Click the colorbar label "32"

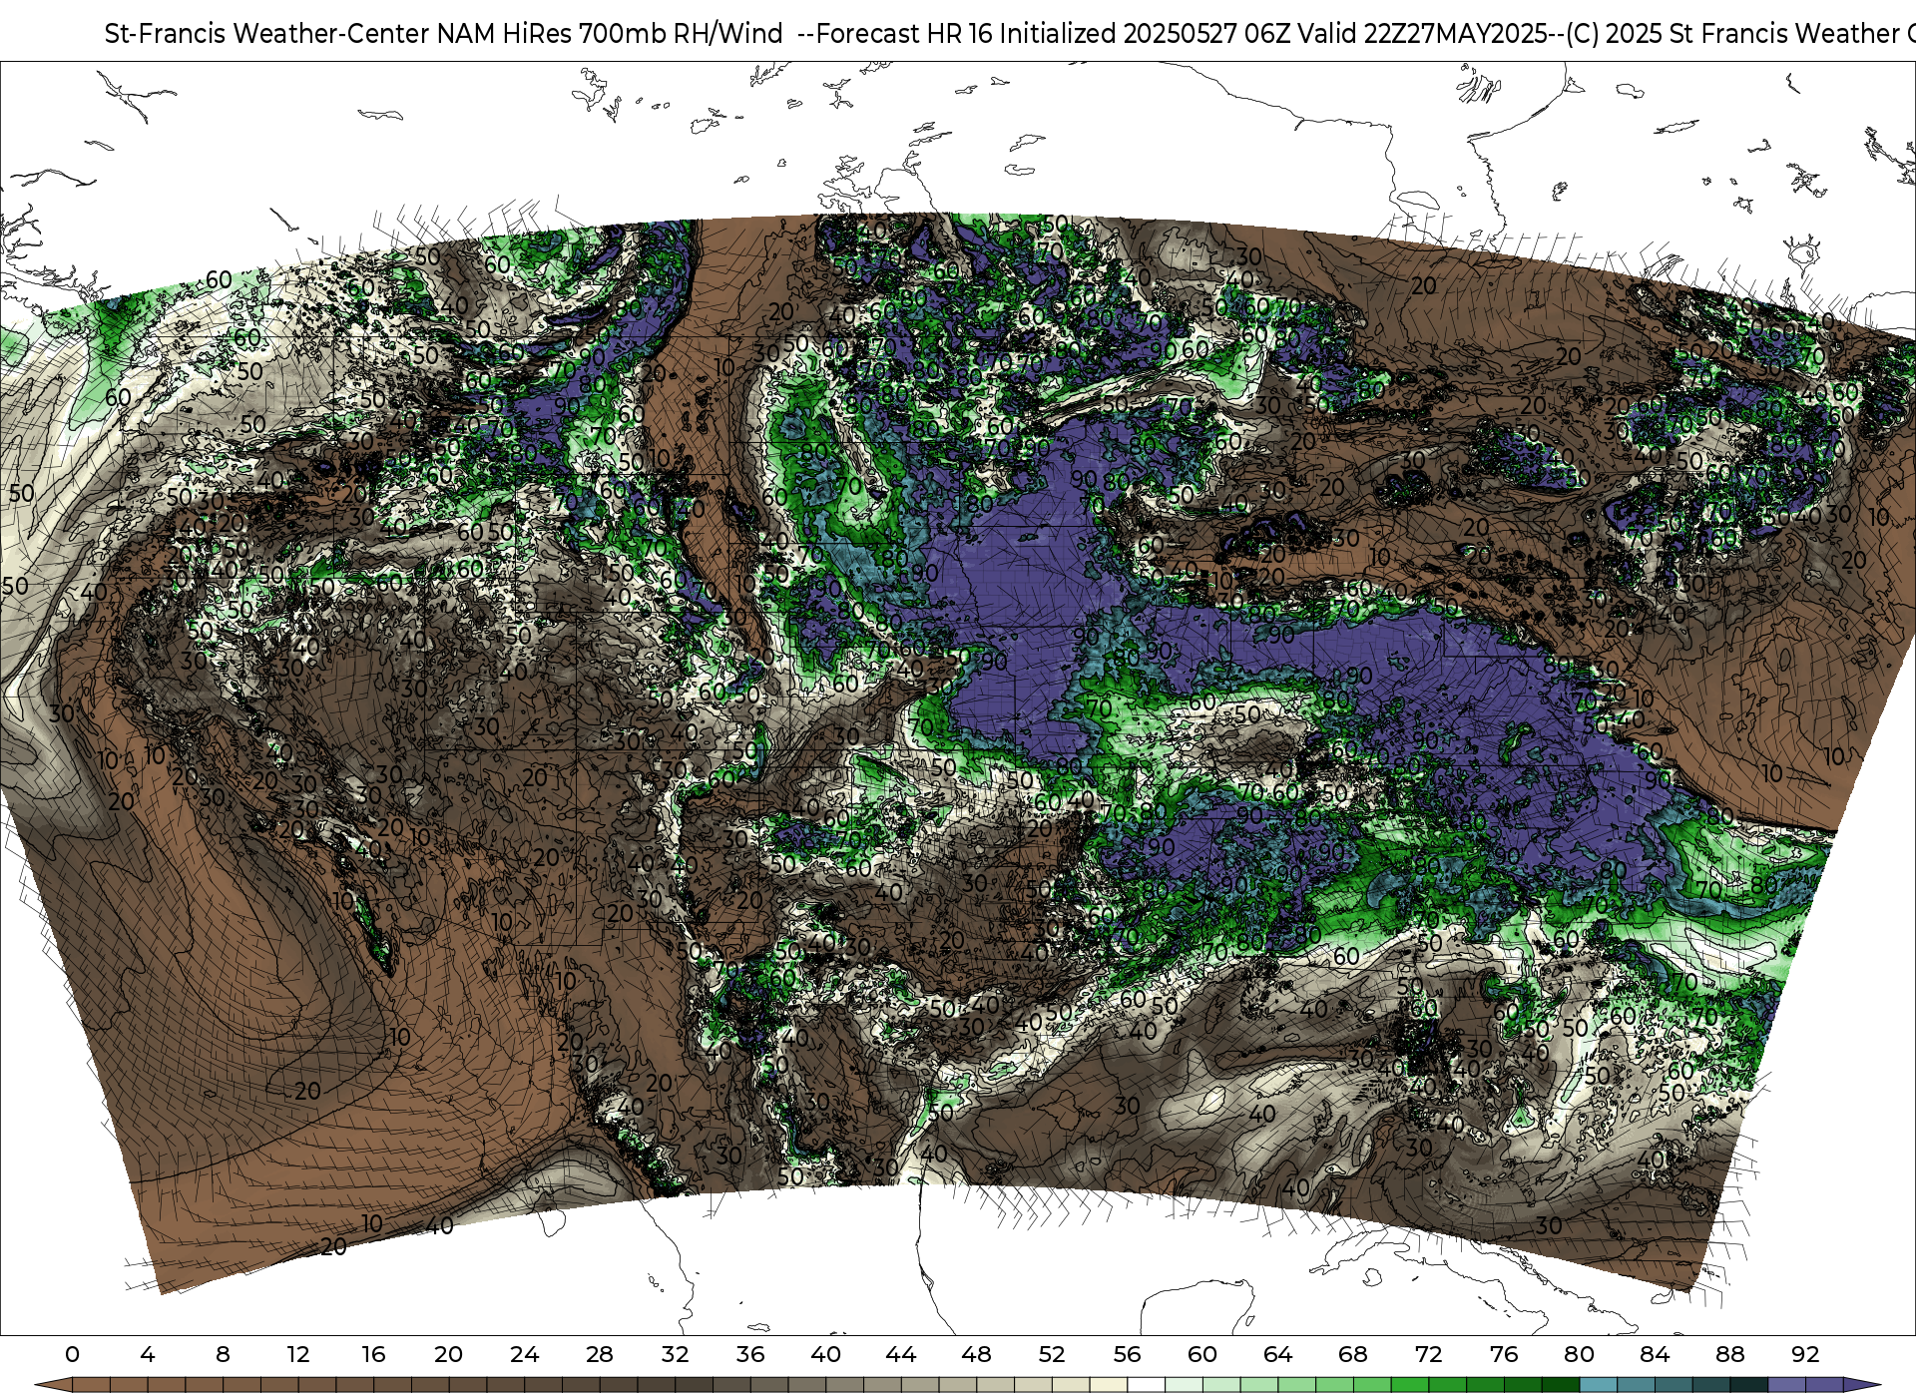(x=675, y=1354)
